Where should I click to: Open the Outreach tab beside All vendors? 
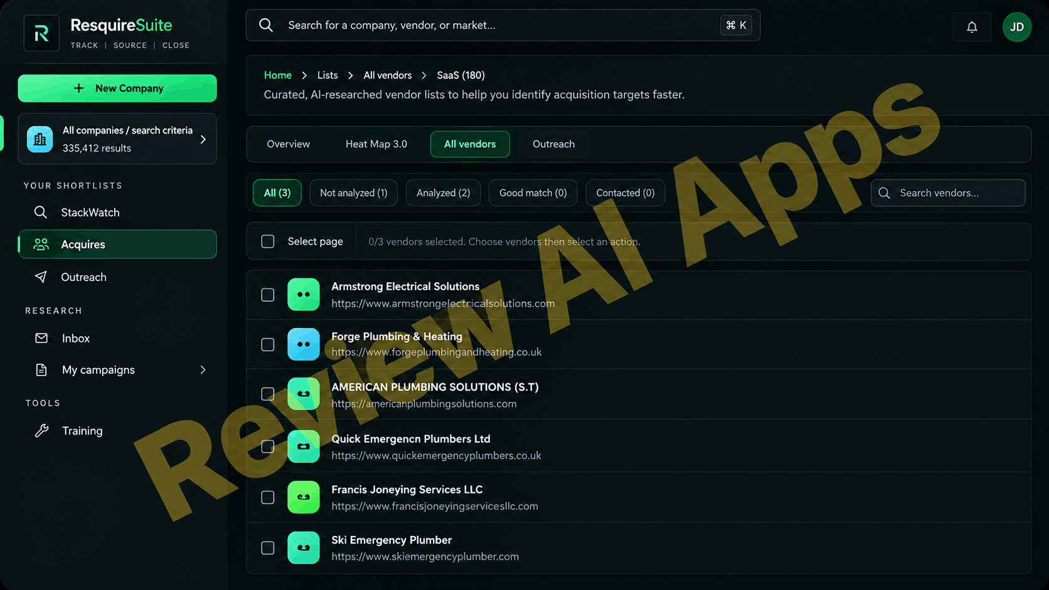point(553,144)
